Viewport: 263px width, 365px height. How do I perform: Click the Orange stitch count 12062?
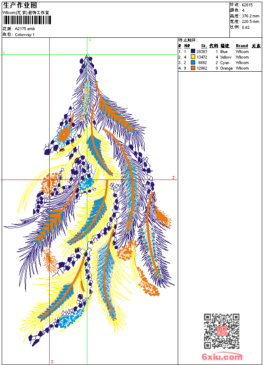point(202,68)
